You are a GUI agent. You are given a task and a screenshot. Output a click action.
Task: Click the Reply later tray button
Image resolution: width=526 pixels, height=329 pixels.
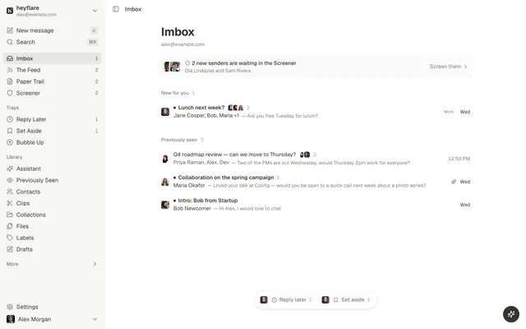pyautogui.click(x=286, y=299)
